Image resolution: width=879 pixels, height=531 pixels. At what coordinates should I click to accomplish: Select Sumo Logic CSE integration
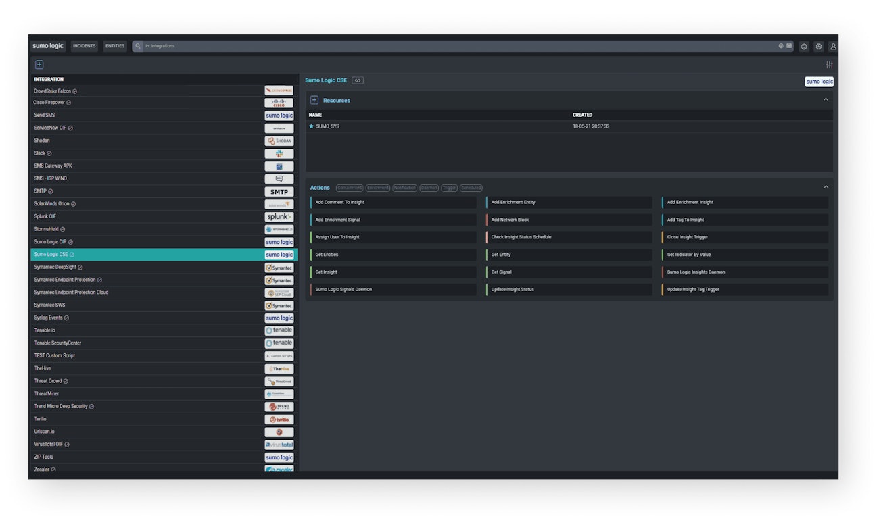click(164, 255)
